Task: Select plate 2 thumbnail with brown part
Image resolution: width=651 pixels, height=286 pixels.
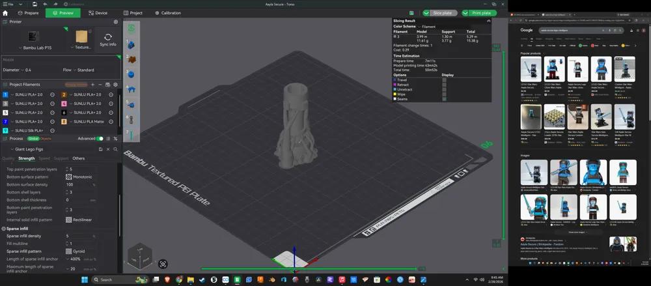Action: coord(132,60)
